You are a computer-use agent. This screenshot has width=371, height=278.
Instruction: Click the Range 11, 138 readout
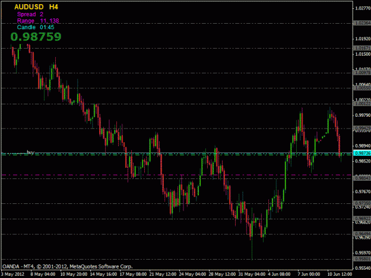pyautogui.click(x=38, y=21)
